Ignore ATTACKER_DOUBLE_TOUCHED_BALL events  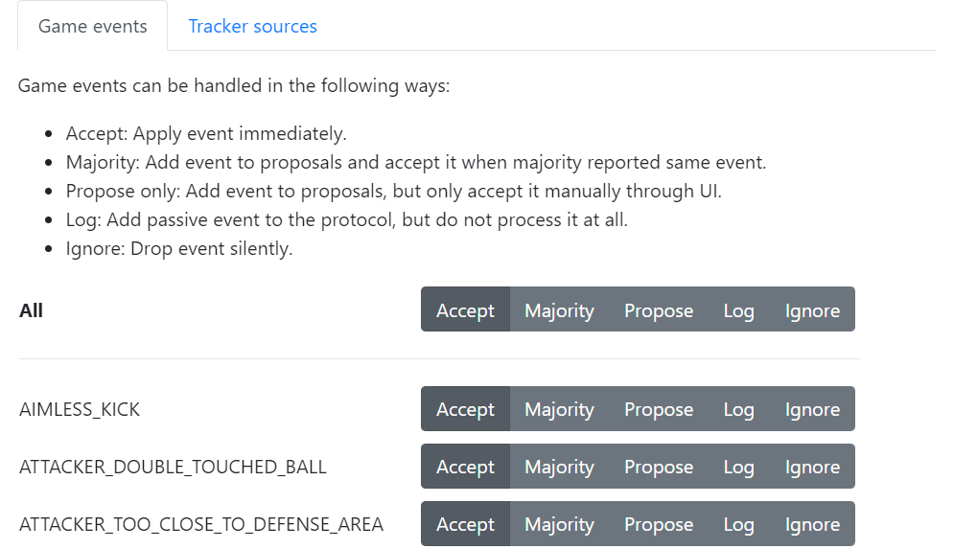(x=811, y=467)
